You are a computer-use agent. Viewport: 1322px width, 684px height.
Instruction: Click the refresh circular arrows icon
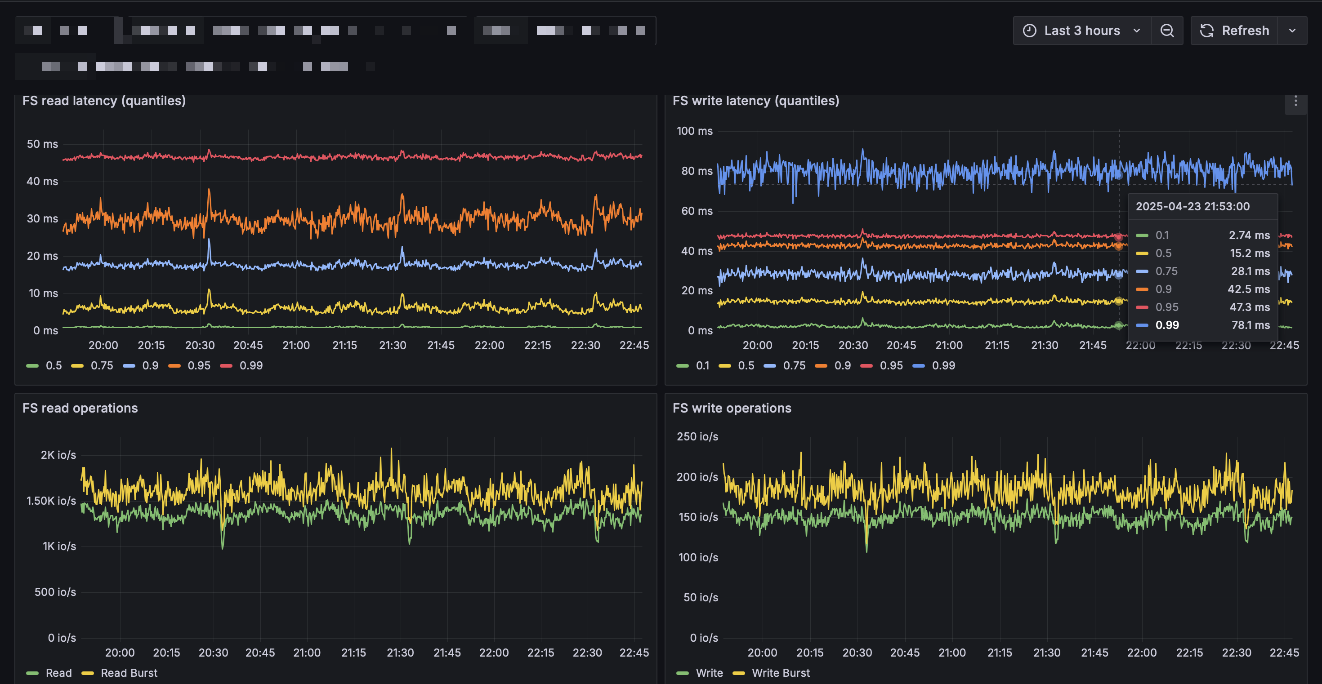[x=1206, y=31]
